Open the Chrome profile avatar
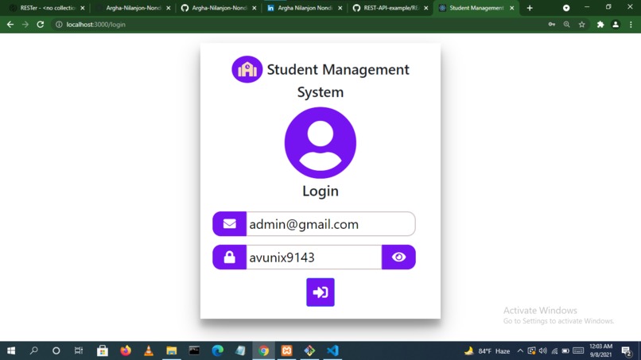Image resolution: width=641 pixels, height=360 pixels. coord(616,25)
